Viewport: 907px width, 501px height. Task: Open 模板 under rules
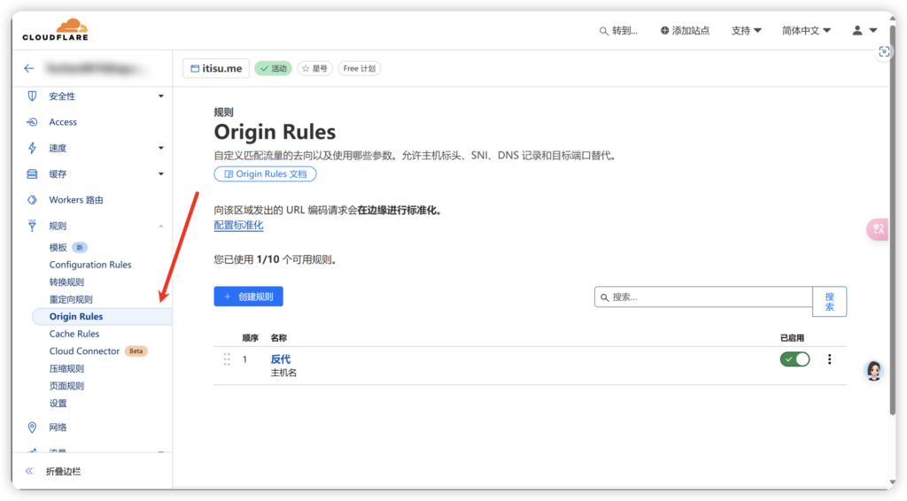[x=58, y=247]
